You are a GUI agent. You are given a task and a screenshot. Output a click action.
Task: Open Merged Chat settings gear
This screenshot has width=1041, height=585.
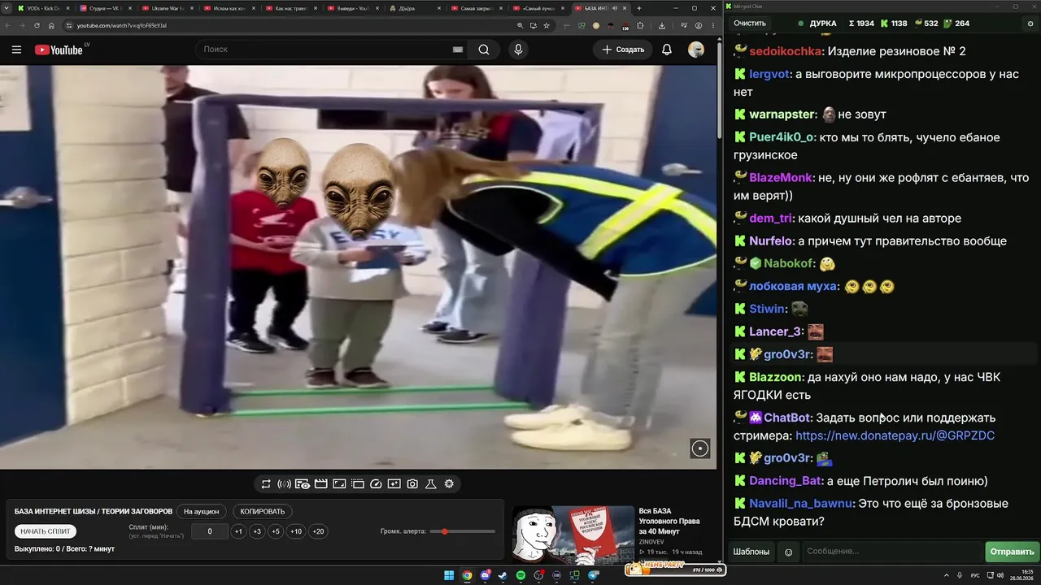[x=1031, y=24]
